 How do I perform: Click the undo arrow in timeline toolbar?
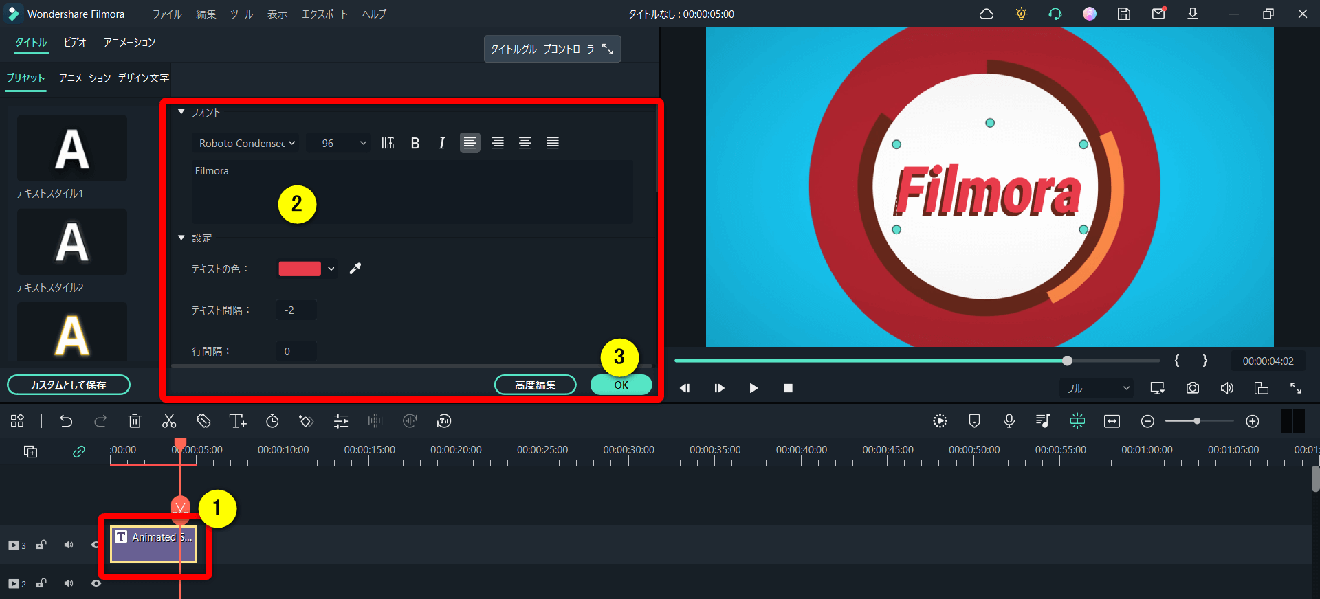(x=66, y=421)
